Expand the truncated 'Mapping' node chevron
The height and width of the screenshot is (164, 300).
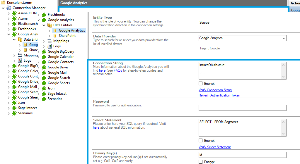pos(14,56)
